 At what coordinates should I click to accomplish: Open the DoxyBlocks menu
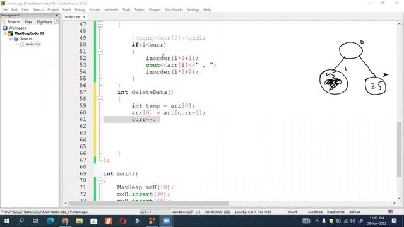[174, 9]
